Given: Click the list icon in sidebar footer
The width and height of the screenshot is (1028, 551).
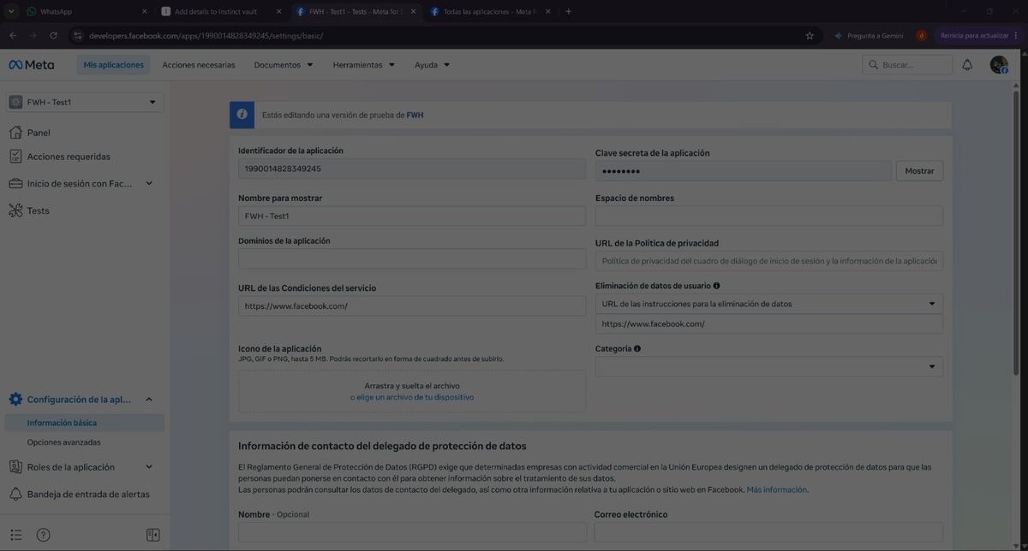Looking at the screenshot, I should coord(16,535).
